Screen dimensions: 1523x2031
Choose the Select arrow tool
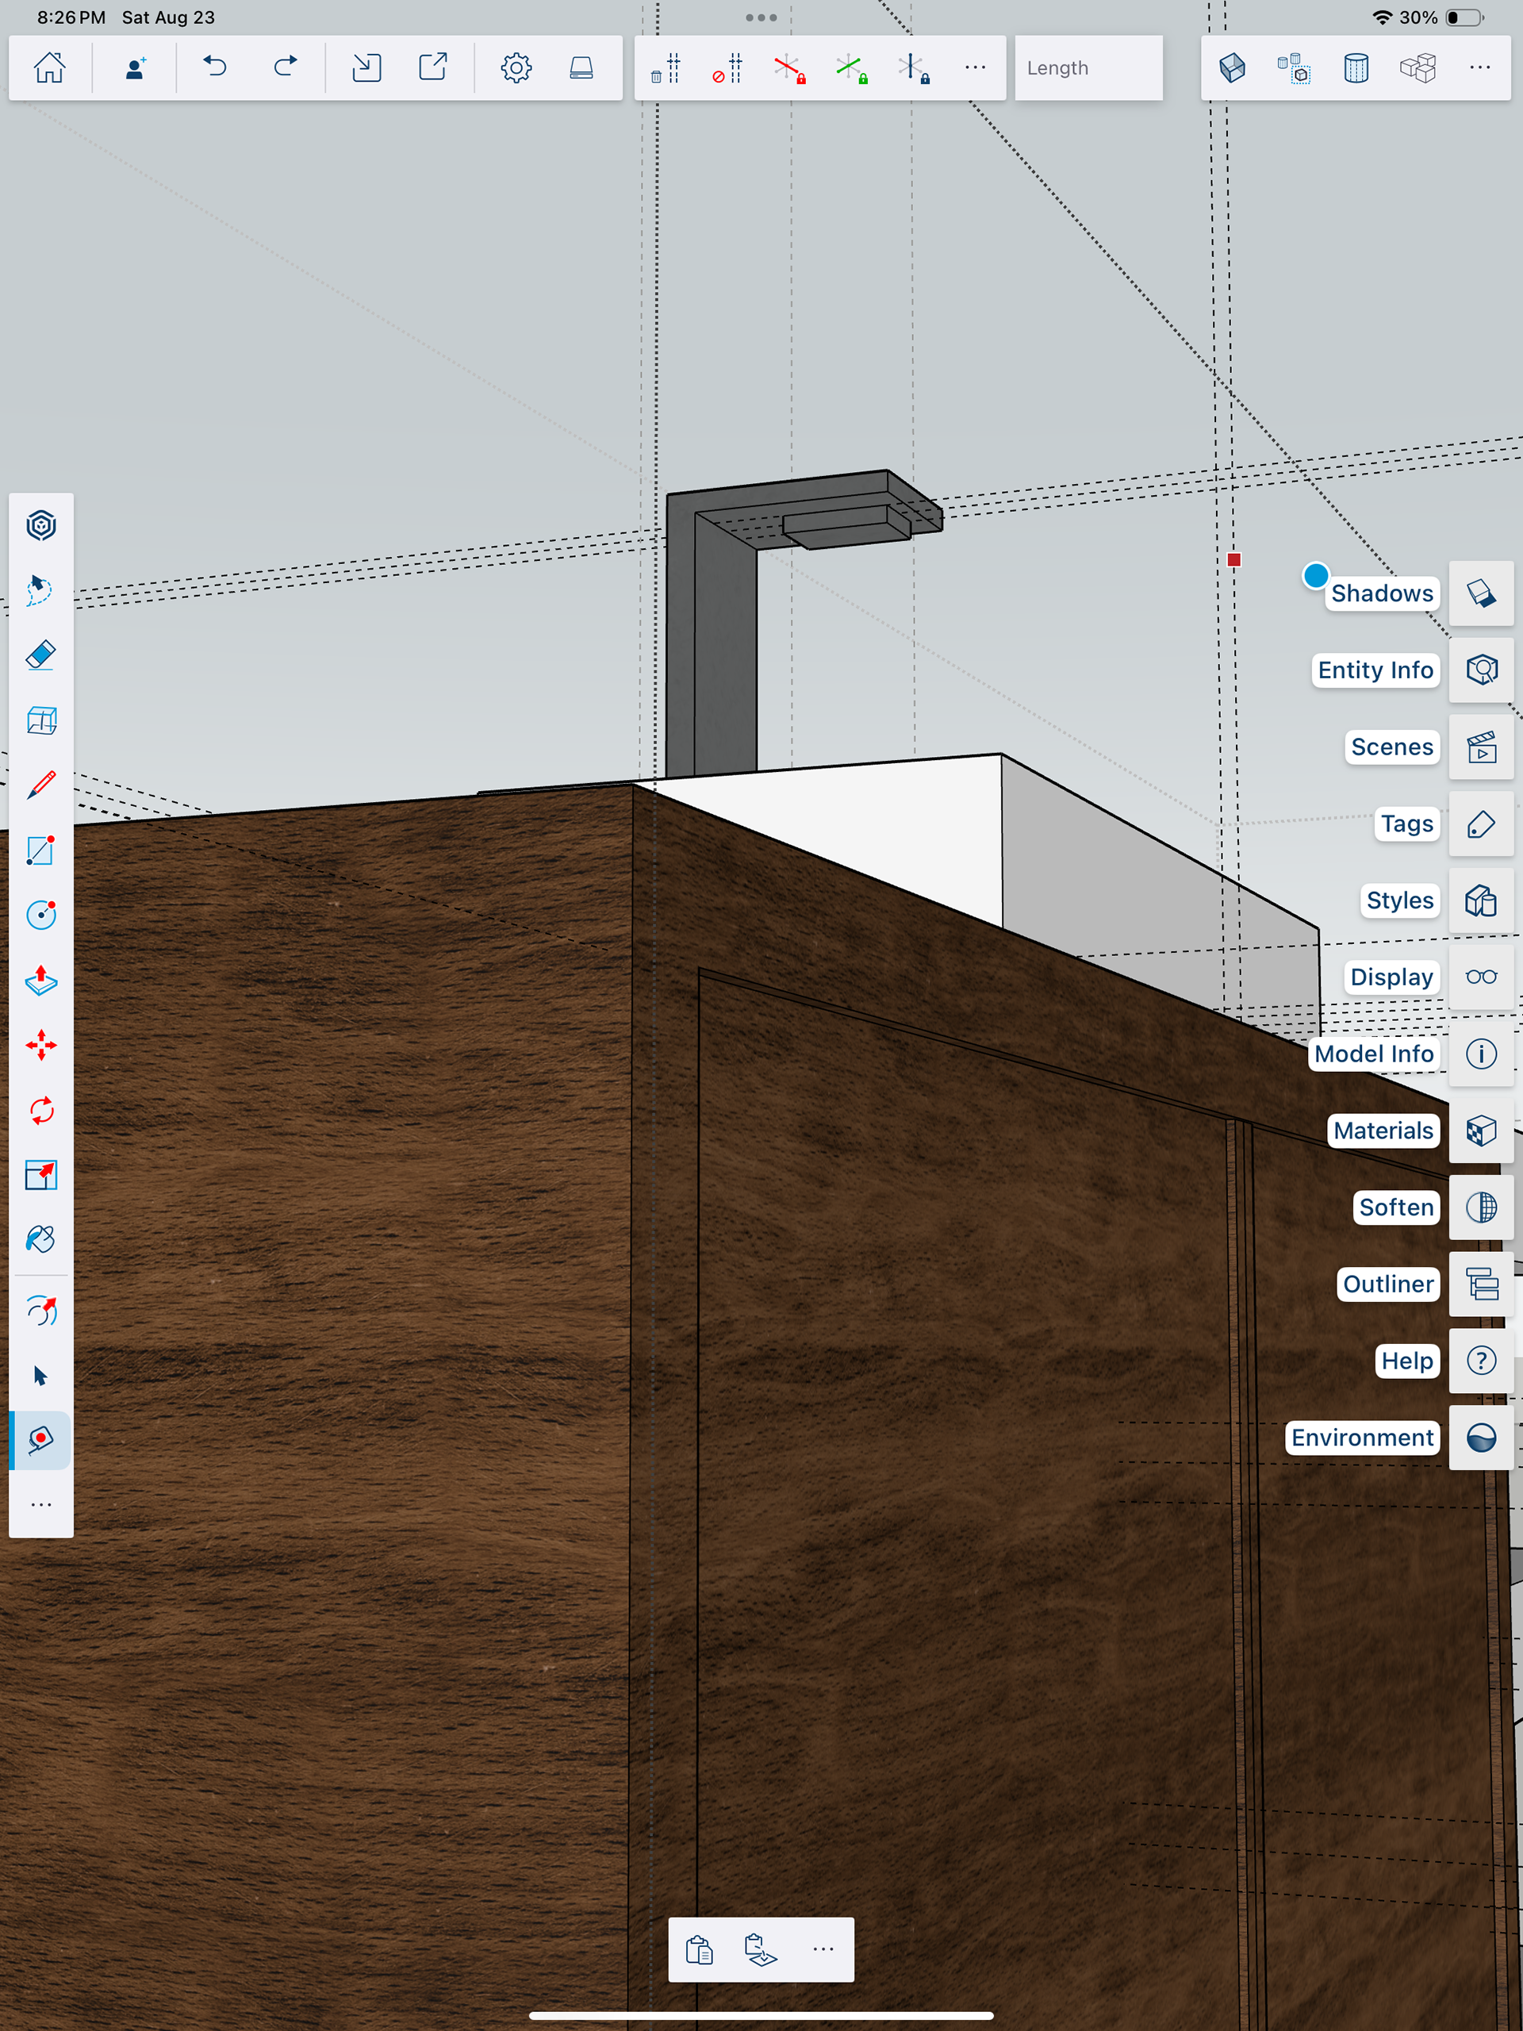41,1376
